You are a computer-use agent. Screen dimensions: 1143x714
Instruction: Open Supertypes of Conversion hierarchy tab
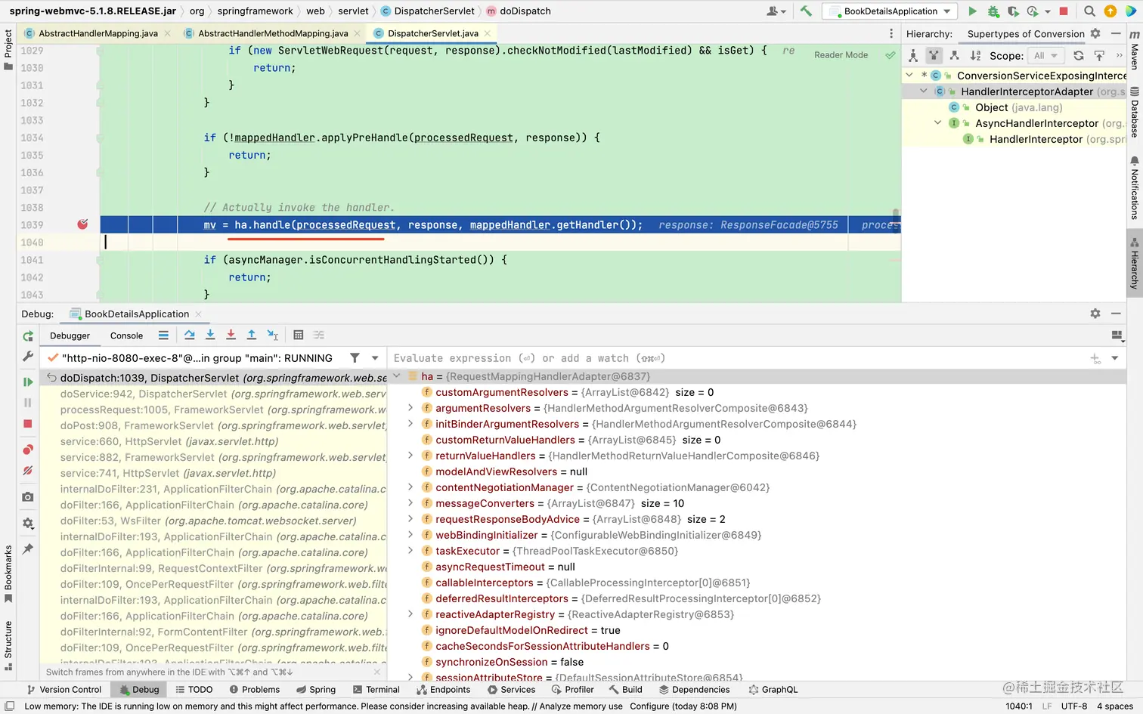[1025, 34]
